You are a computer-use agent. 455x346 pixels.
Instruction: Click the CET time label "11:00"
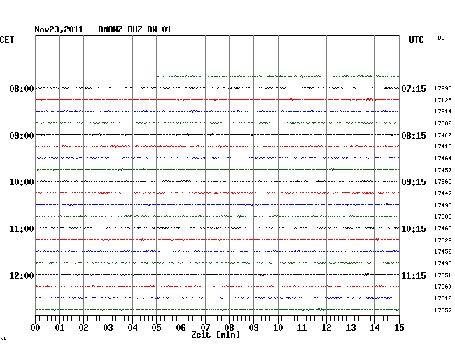click(x=22, y=229)
